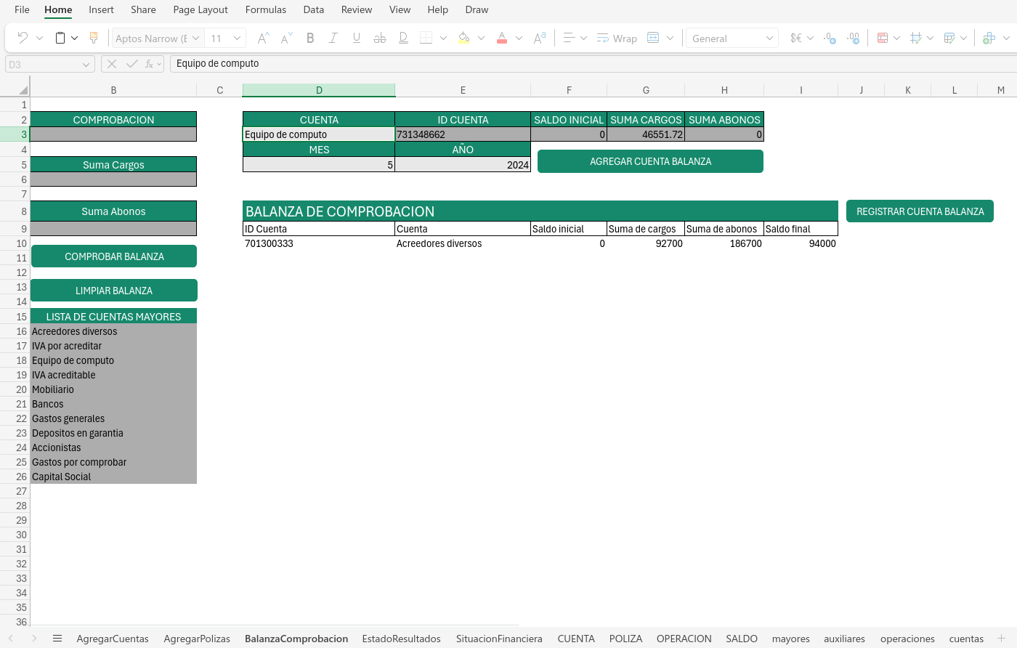This screenshot has width=1017, height=648.
Task: Switch to the AgregarPolizas sheet
Action: tap(197, 639)
